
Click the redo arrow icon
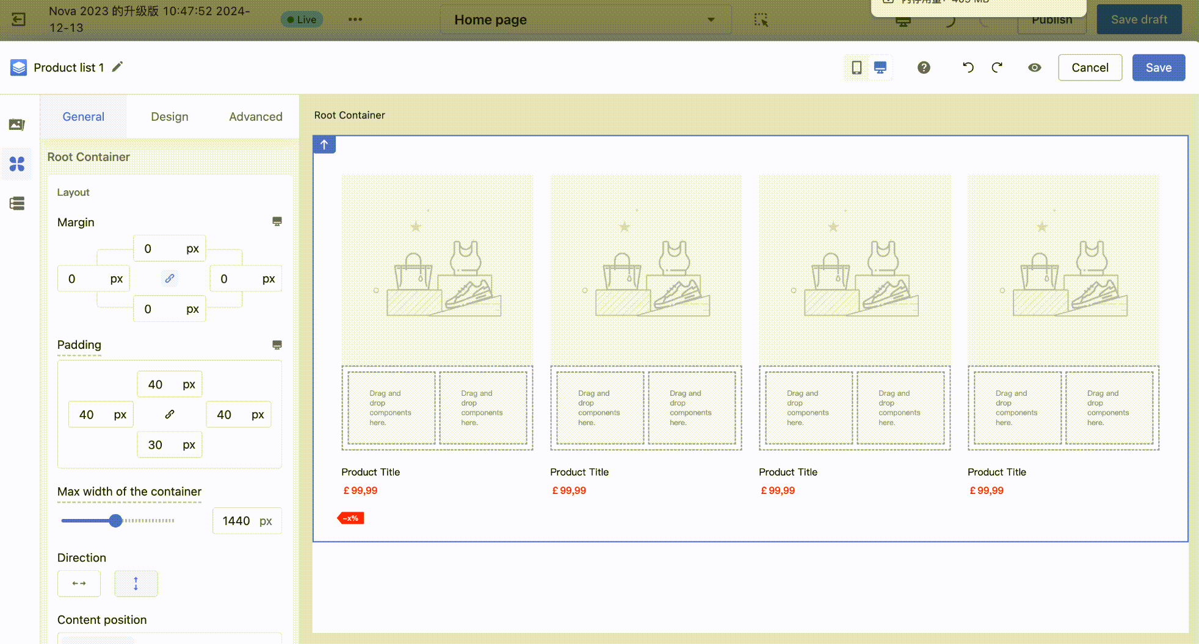click(997, 68)
